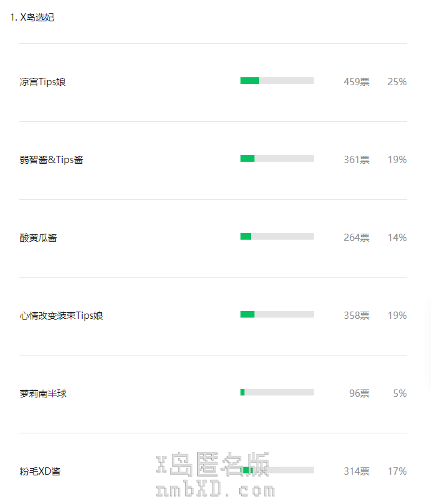Select the 凉宫Tips娘 option label
Image resolution: width=431 pixels, height=500 pixels.
pos(43,82)
